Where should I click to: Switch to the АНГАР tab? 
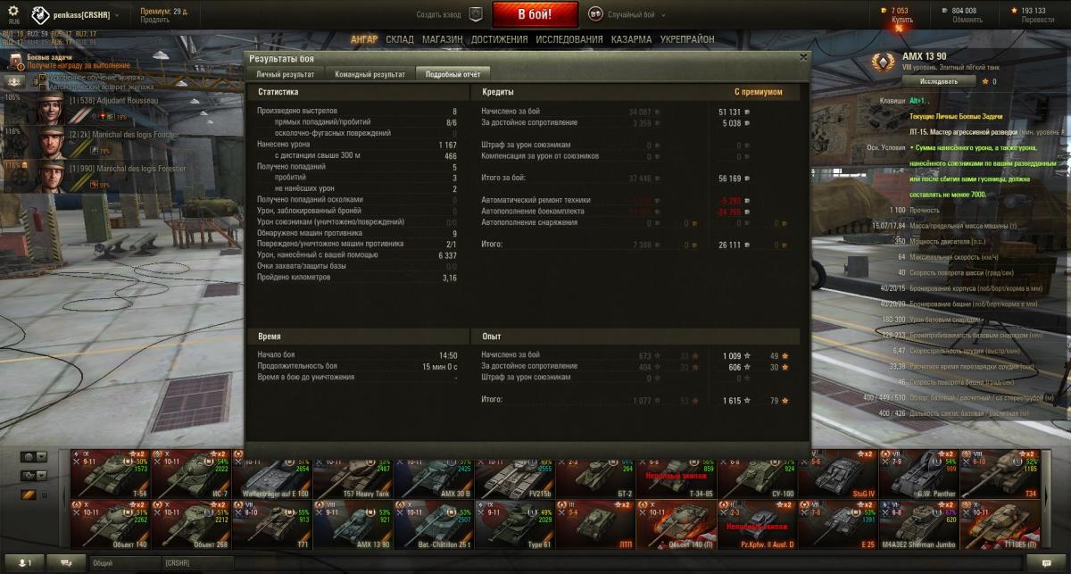pos(364,40)
